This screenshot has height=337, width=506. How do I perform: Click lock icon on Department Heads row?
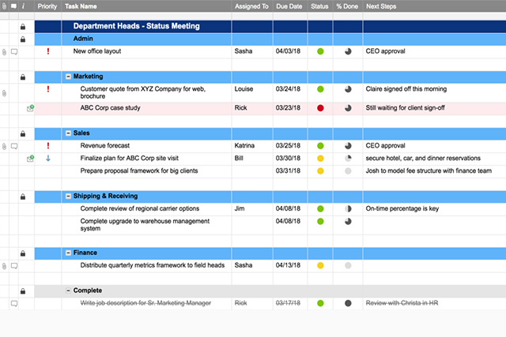click(23, 27)
